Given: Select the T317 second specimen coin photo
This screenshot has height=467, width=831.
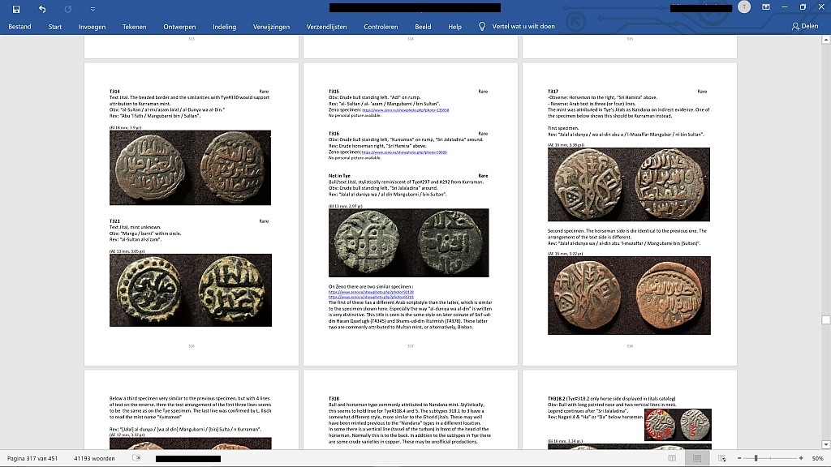Looking at the screenshot, I should click(629, 295).
